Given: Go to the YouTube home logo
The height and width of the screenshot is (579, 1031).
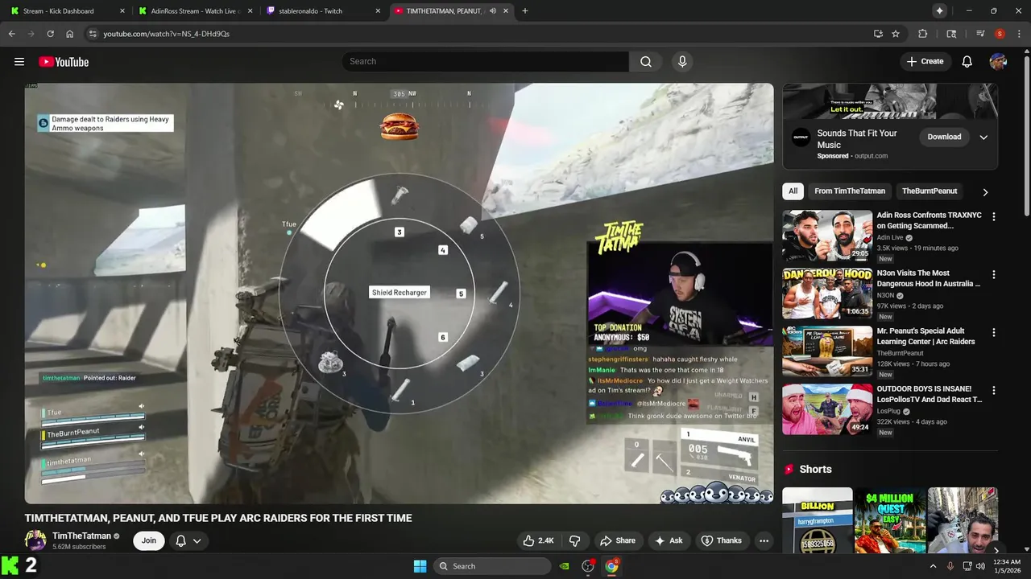Looking at the screenshot, I should click(x=64, y=62).
